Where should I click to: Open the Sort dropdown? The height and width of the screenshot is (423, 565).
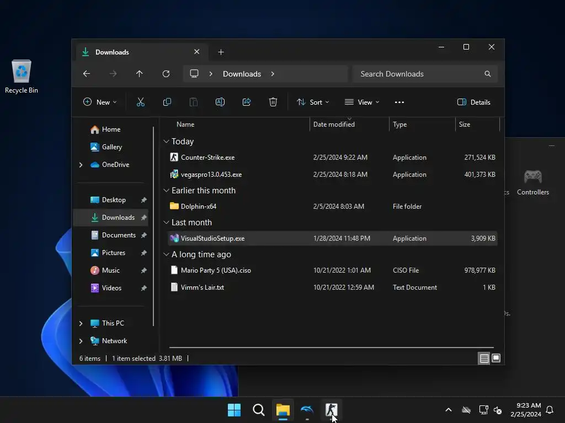(x=313, y=102)
